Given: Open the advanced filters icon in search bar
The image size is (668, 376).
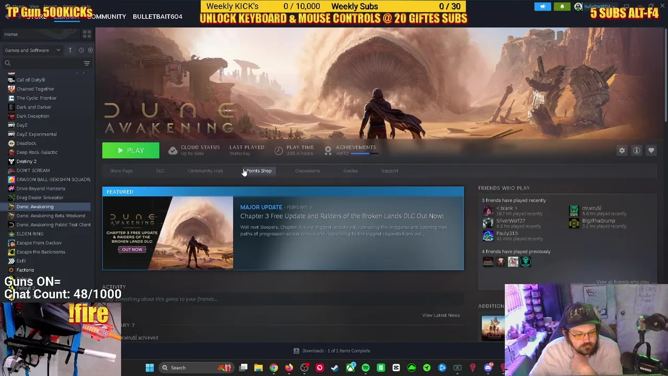Looking at the screenshot, I should click(x=87, y=63).
